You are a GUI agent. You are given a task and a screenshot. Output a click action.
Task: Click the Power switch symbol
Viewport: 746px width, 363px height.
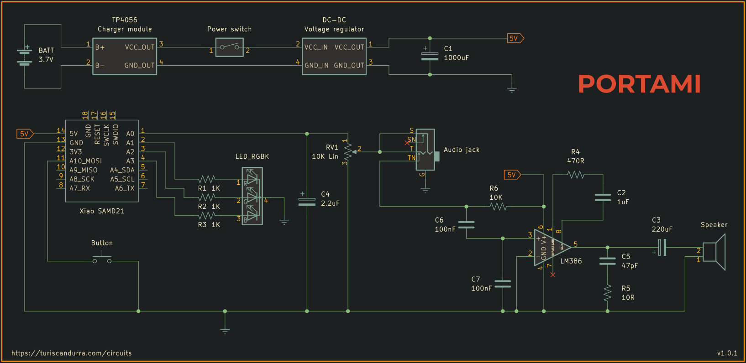pyautogui.click(x=229, y=47)
